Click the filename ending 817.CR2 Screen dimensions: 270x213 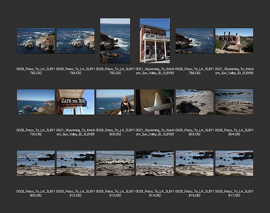point(234,194)
